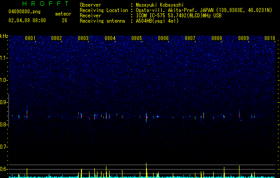
Task: Click the 0802 time marker
Action: [57, 38]
